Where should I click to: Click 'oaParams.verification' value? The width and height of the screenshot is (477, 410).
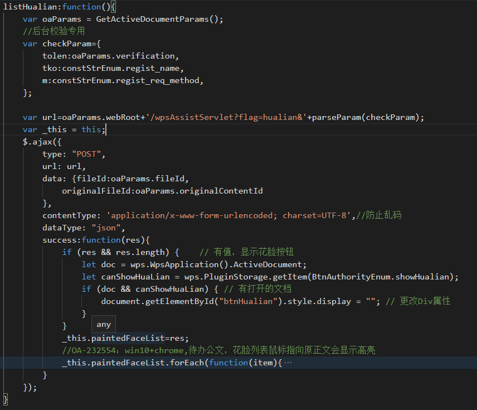(x=123, y=56)
